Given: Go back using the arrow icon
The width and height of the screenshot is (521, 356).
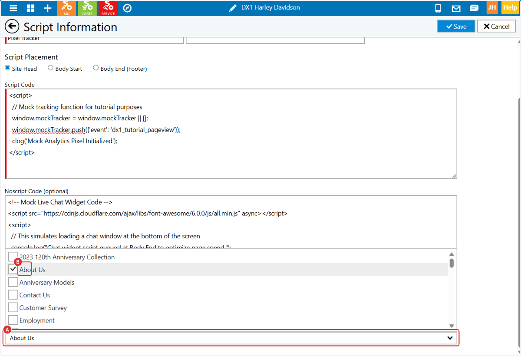Looking at the screenshot, I should pyautogui.click(x=12, y=26).
